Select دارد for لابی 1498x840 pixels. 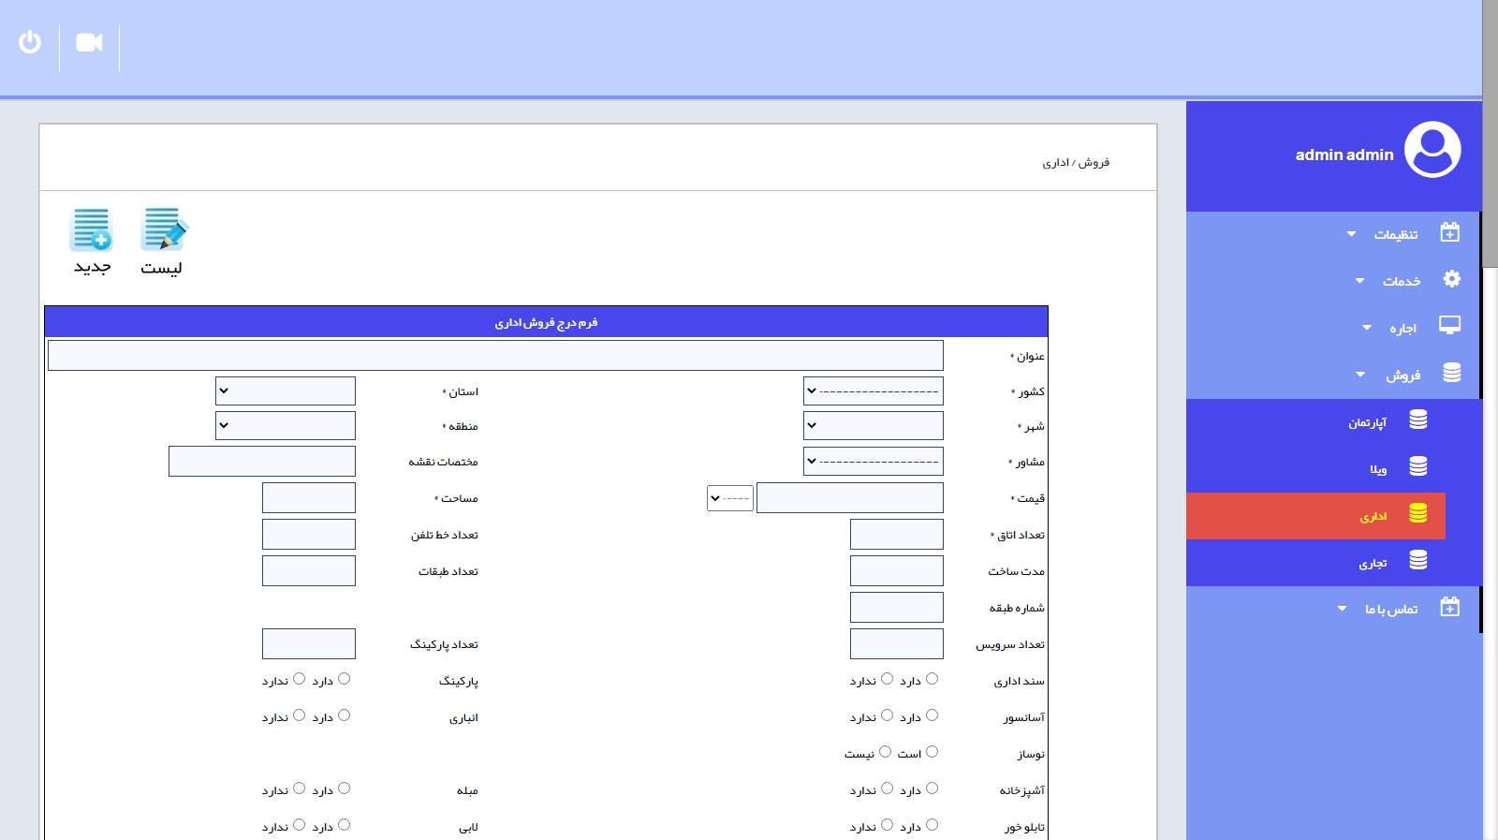(x=344, y=825)
